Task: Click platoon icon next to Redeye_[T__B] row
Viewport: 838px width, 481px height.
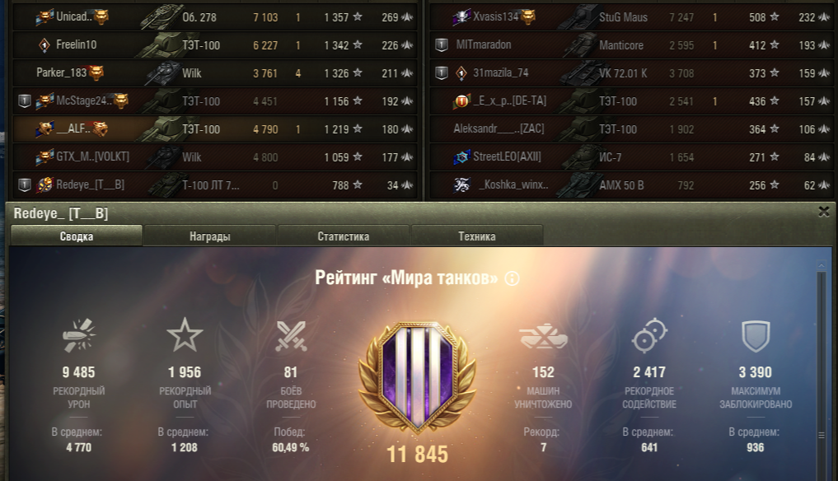Action: pyautogui.click(x=25, y=185)
